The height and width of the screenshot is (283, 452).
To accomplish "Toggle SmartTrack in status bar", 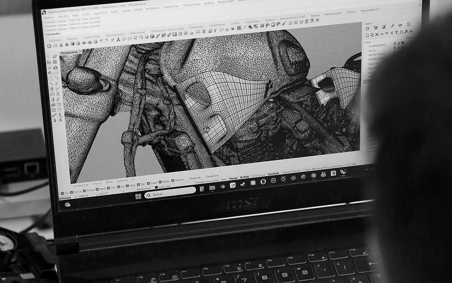I will click(x=259, y=176).
